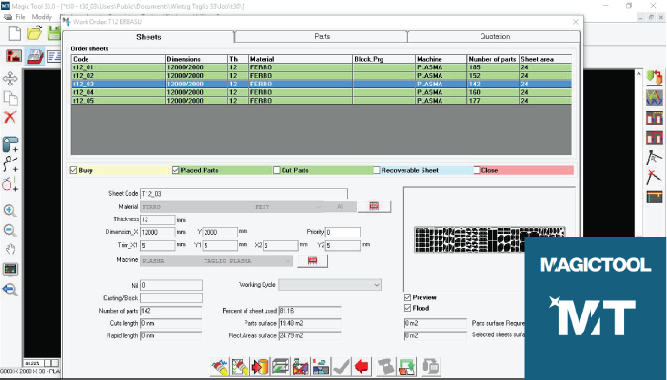The height and width of the screenshot is (380, 667).
Task: Click the Sheet Code input field
Action: click(244, 194)
